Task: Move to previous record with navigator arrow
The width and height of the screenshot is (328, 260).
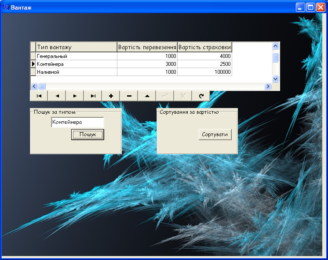Action: click(x=57, y=96)
